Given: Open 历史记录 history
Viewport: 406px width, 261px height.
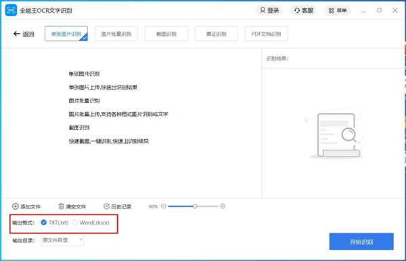Looking at the screenshot, I should (x=118, y=206).
